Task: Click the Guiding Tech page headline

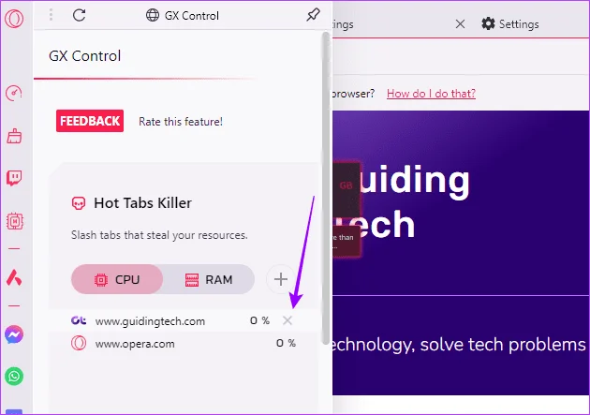Action: click(x=401, y=201)
